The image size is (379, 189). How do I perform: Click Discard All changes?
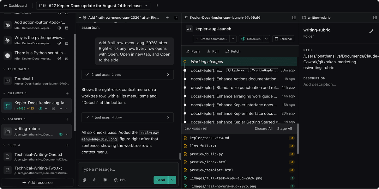264,129
